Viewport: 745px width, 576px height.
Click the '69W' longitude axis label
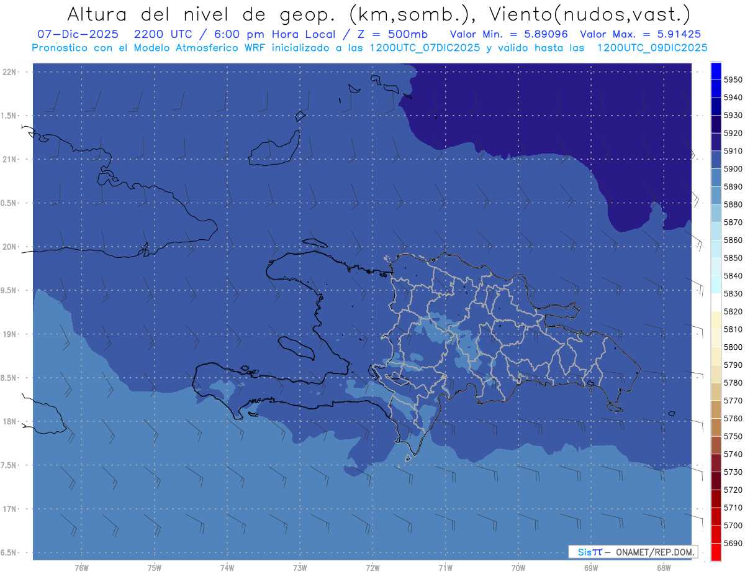pos(591,568)
